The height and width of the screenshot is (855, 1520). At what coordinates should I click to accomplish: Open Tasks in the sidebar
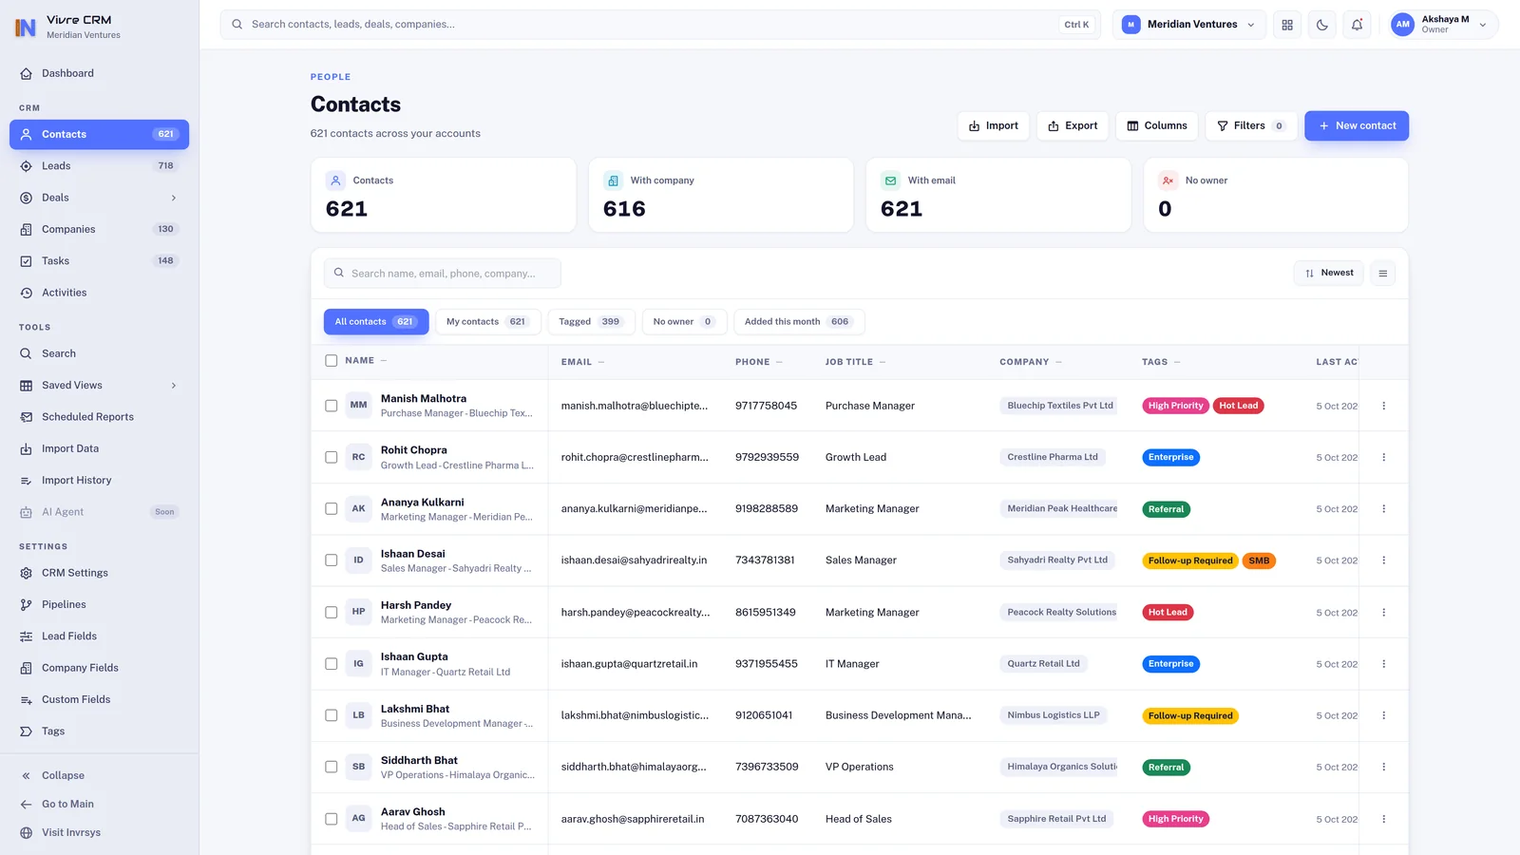tap(99, 260)
